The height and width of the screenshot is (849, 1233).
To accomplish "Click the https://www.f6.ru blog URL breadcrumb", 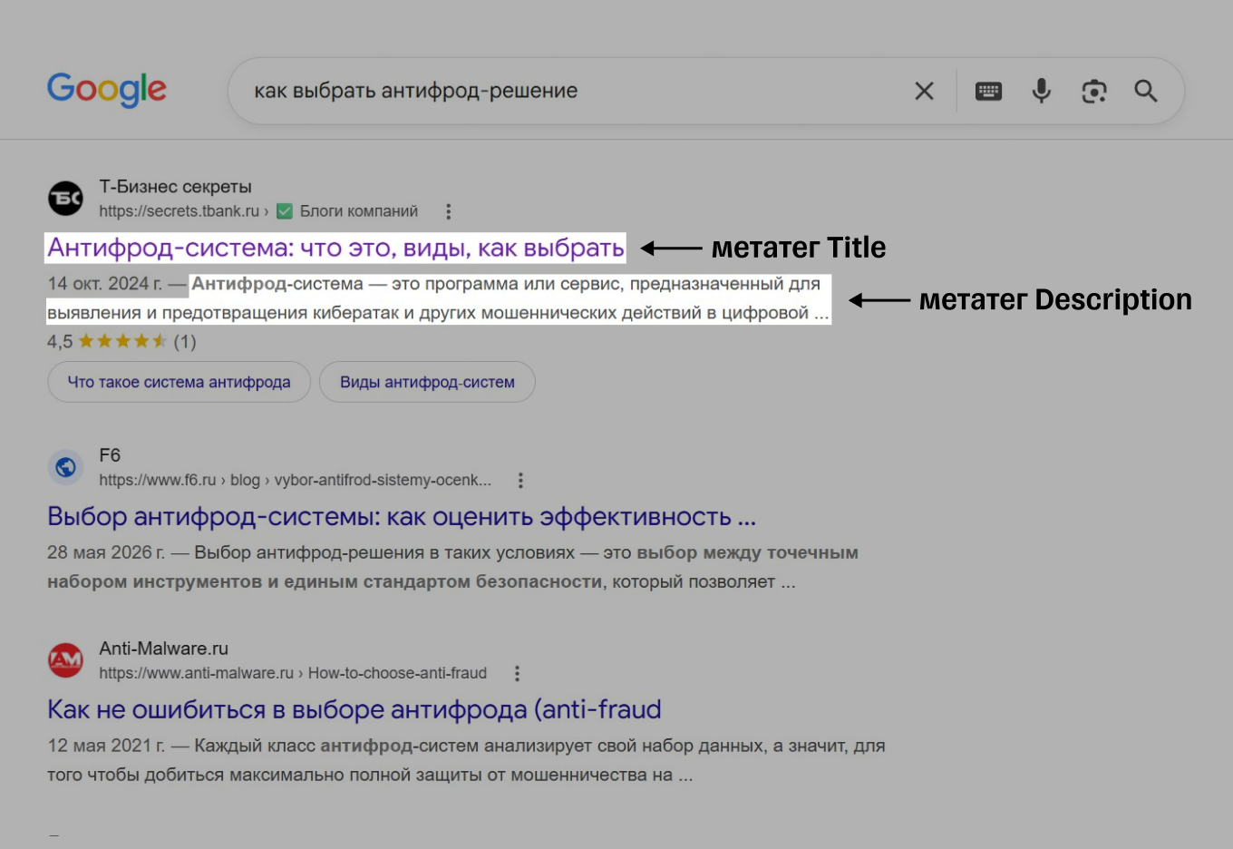I will [x=295, y=480].
